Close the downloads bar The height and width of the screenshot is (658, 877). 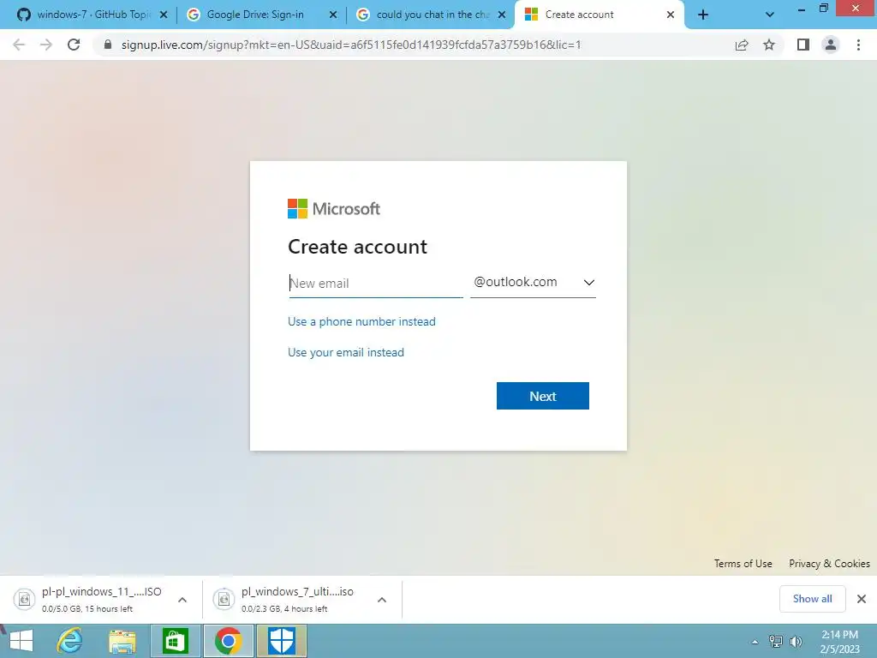click(x=862, y=599)
